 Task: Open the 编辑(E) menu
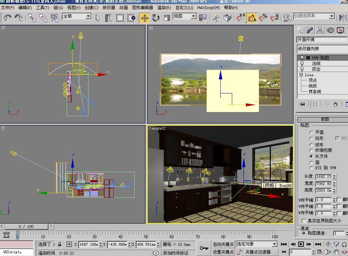coord(25,8)
